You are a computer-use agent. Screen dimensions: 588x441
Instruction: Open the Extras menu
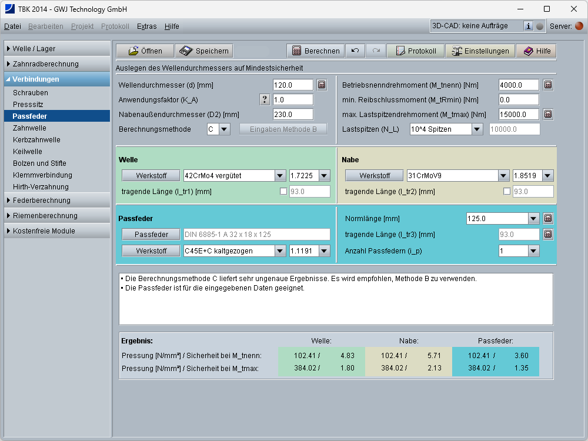[x=146, y=26]
